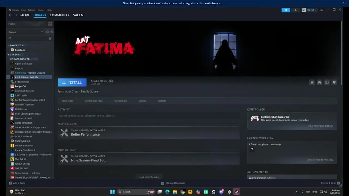Open Manage Downloads

173,183
